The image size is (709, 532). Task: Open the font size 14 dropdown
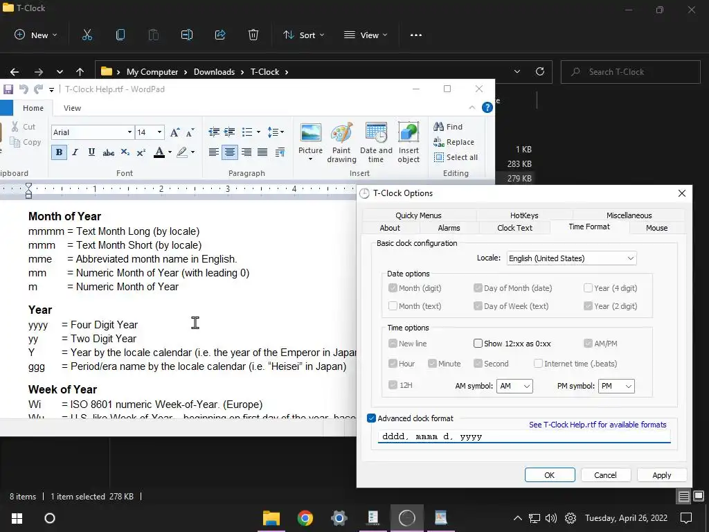coord(159,132)
